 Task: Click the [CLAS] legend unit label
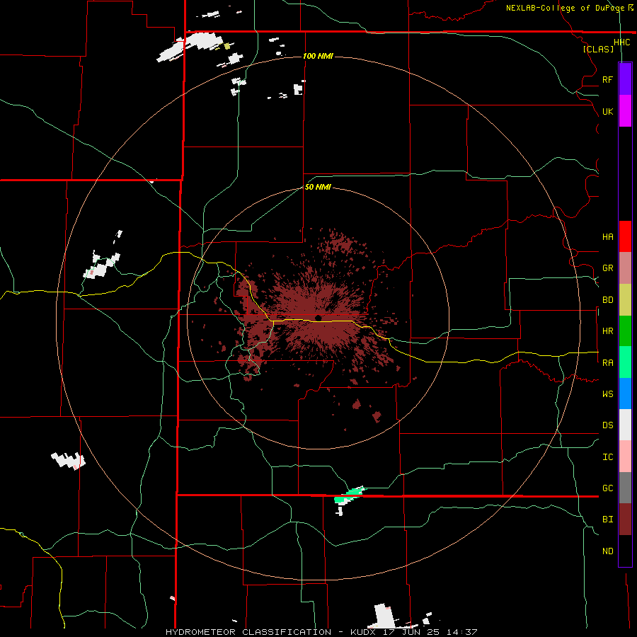(598, 50)
